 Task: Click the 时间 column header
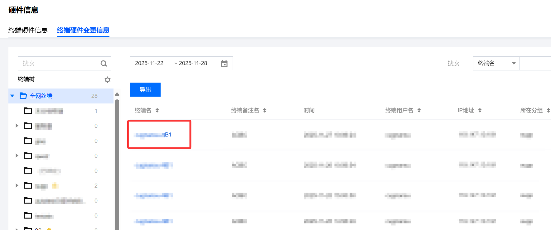309,110
